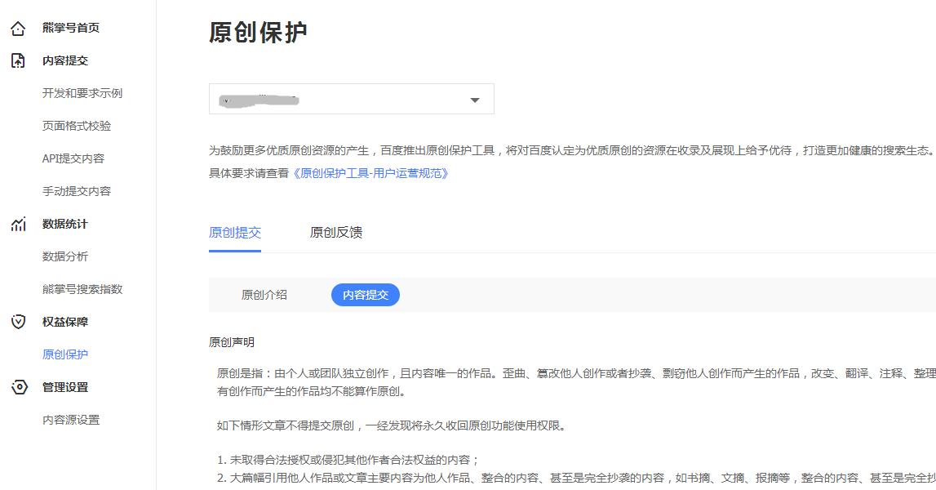
Task: Switch to the 原创反馈 tab
Action: [335, 233]
